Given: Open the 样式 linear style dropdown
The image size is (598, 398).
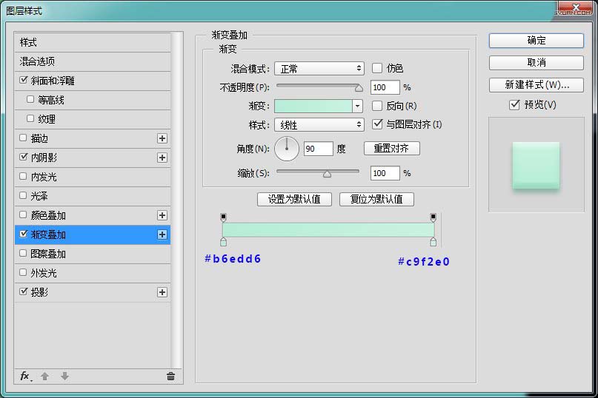Looking at the screenshot, I should tap(319, 125).
